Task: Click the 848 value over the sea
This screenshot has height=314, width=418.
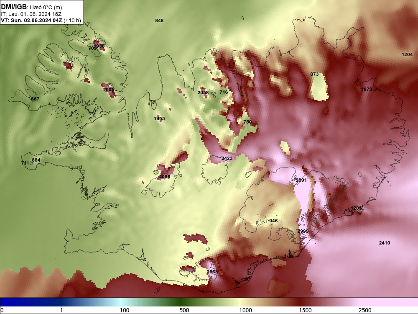Action: coord(159,21)
